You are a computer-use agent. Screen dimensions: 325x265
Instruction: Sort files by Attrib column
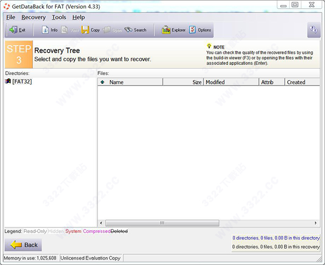pyautogui.click(x=272, y=82)
